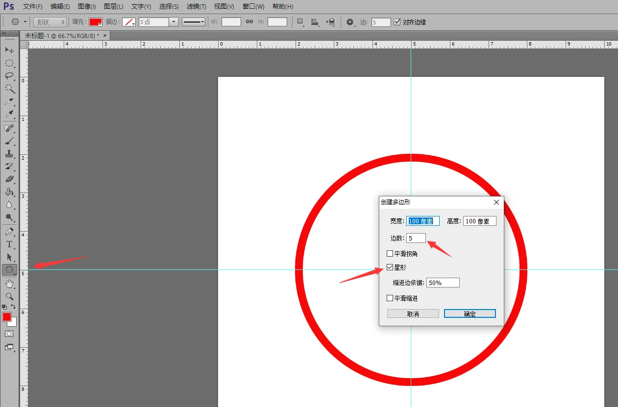The height and width of the screenshot is (407, 618).
Task: Select the Hand tool
Action: coord(9,284)
